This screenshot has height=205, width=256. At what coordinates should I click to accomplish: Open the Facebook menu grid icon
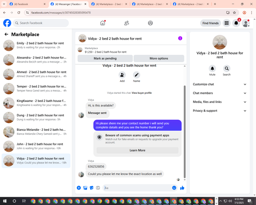coord(226,23)
